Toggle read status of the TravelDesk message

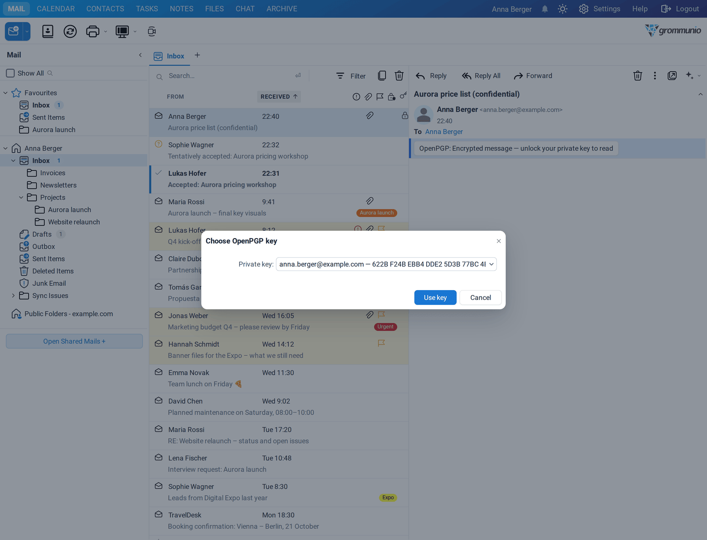[x=159, y=514]
